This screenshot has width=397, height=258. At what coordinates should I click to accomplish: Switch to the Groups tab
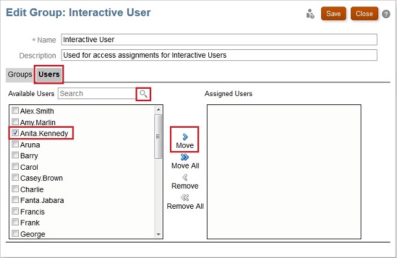click(20, 75)
